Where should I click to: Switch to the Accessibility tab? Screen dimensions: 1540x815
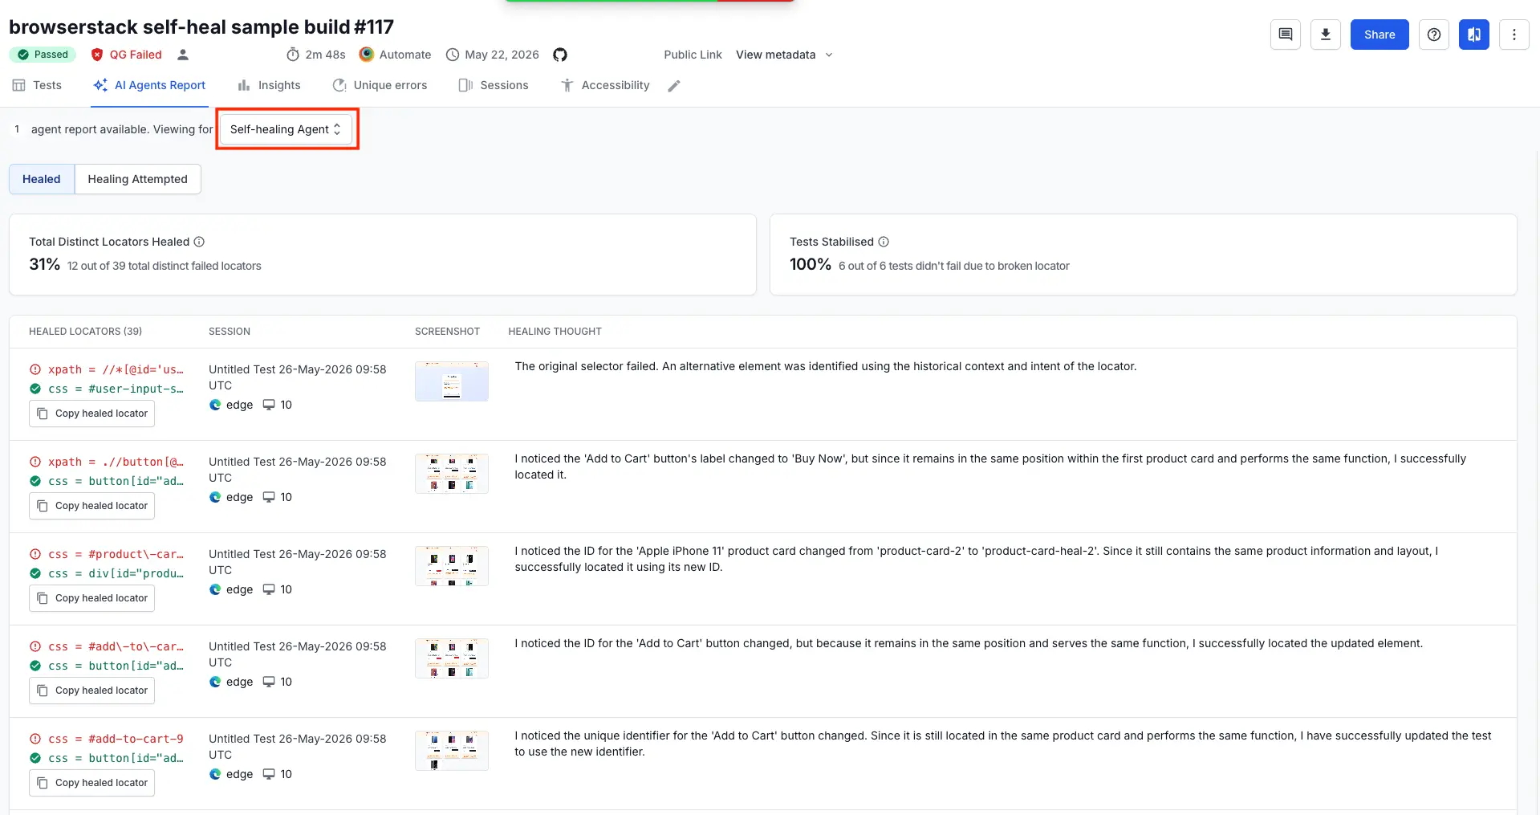[605, 85]
